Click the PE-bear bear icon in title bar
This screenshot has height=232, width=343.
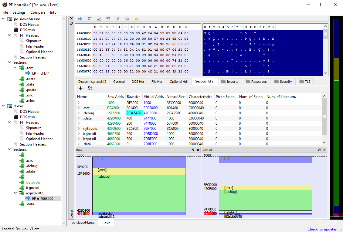5,5
